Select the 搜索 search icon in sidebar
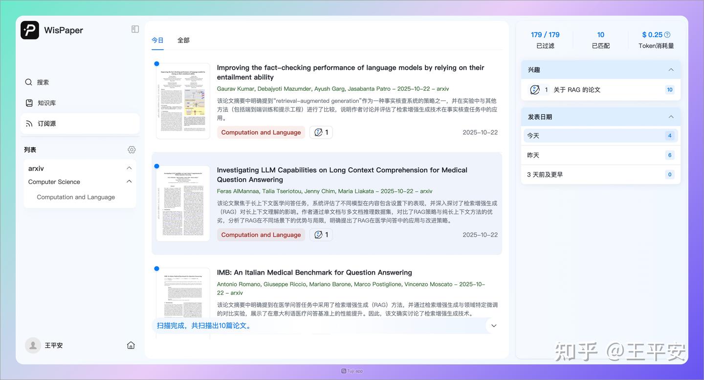Viewport: 704px width, 380px height. pos(29,82)
